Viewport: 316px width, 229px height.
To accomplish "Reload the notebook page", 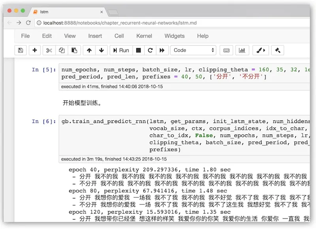I will (x=28, y=23).
